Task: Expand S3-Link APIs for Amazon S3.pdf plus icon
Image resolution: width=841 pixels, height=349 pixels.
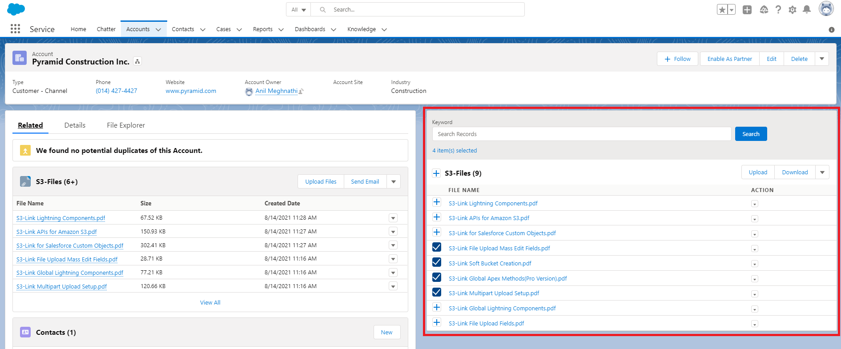Action: pyautogui.click(x=437, y=217)
